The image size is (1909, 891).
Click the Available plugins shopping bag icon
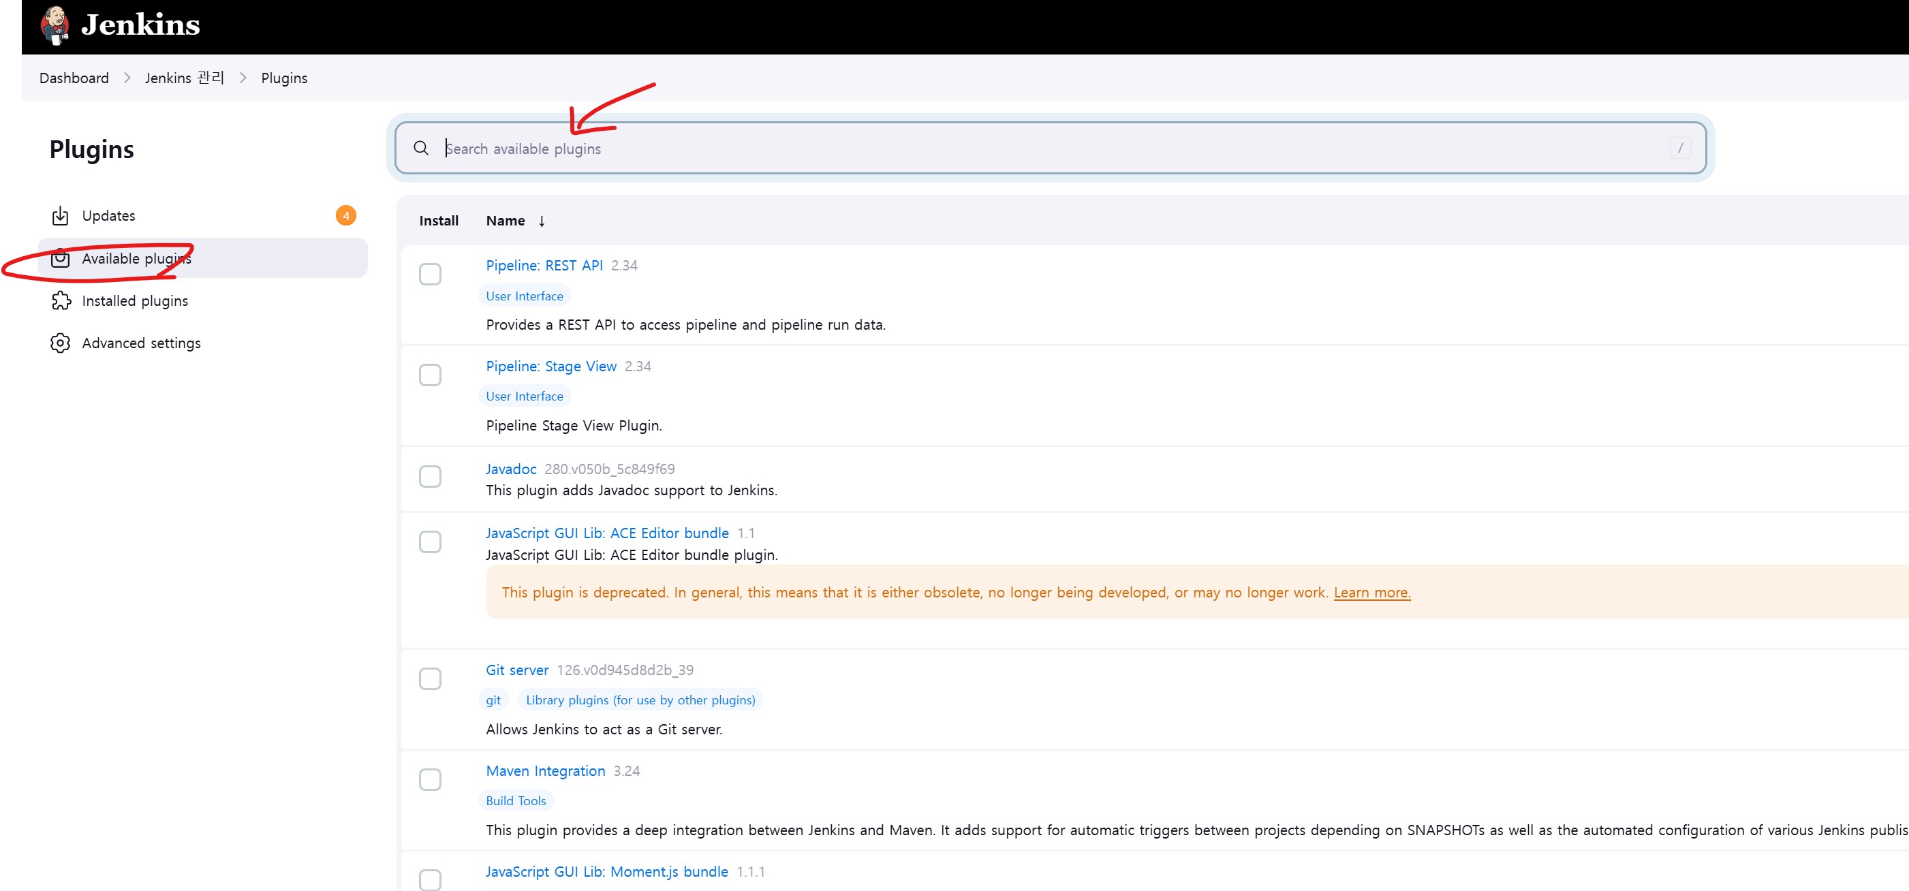click(60, 258)
